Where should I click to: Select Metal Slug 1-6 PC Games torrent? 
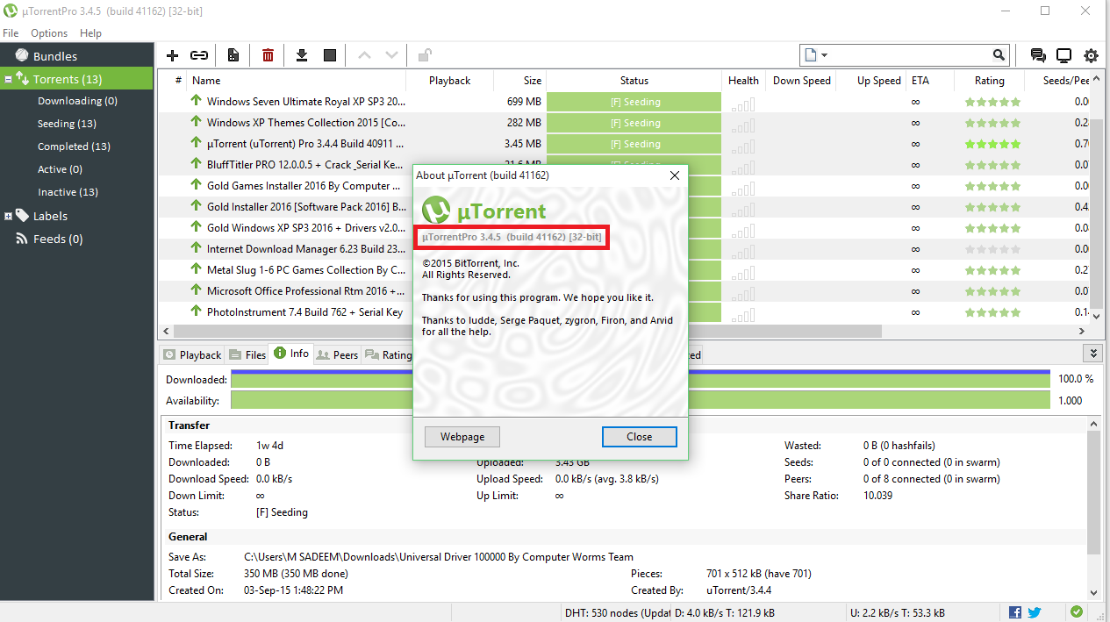pos(306,269)
